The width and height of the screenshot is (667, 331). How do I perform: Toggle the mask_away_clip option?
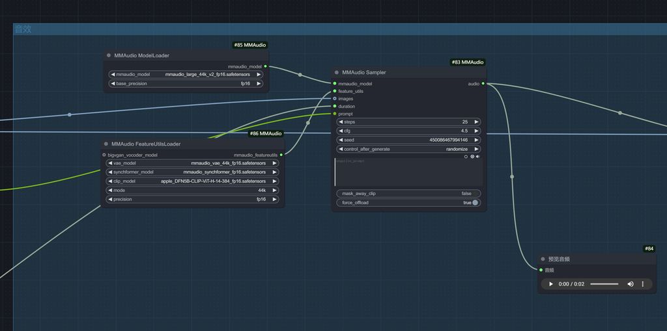[x=408, y=194]
